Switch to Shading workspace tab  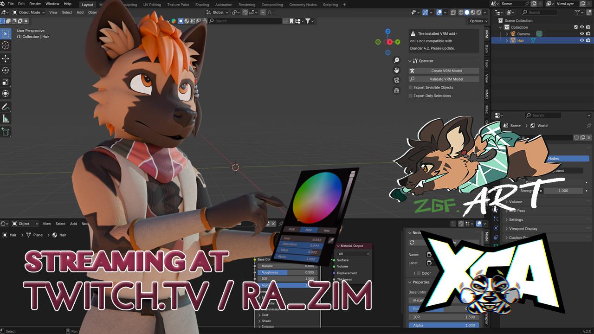[202, 5]
